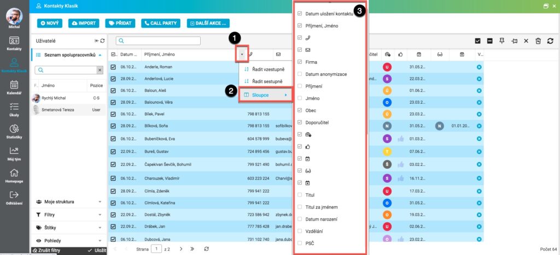Click the page number input box

click(156, 248)
